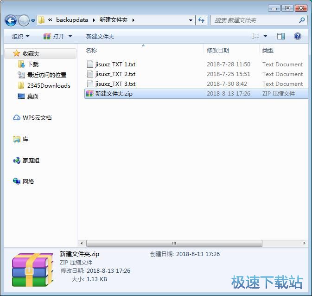The width and height of the screenshot is (312, 296).
Task: Open 家庭组 in navigation pane
Action: [x=31, y=161]
